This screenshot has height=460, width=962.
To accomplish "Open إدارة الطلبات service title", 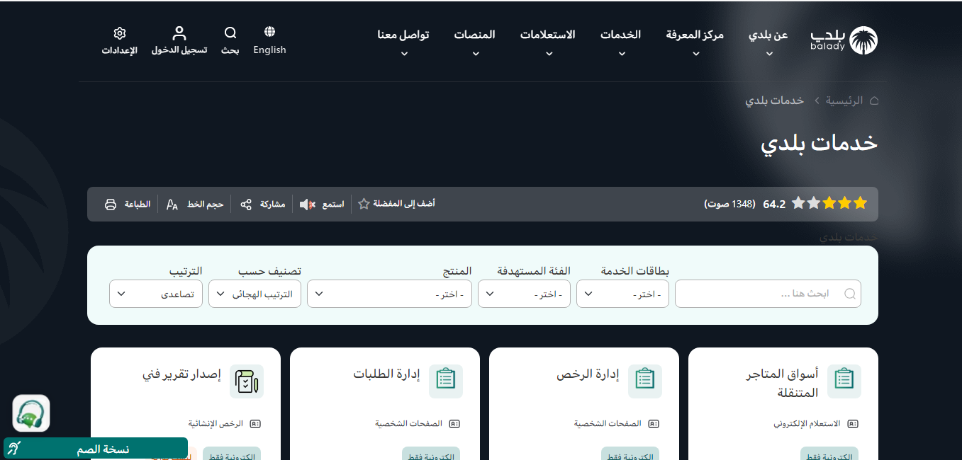I will 387,374.
